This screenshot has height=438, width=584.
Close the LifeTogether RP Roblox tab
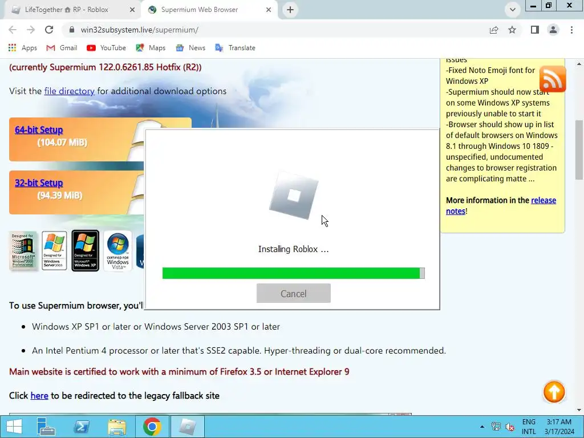pyautogui.click(x=132, y=10)
